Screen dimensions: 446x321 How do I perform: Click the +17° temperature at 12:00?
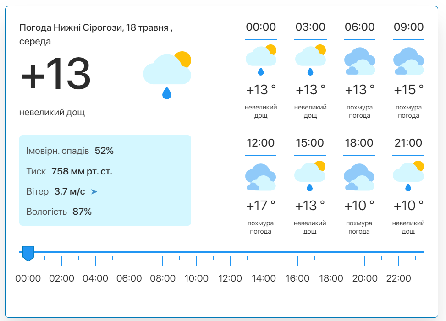pyautogui.click(x=260, y=206)
